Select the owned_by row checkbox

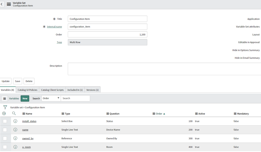[x=5, y=138]
